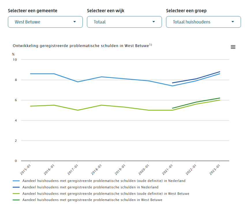Click the arrow in West Betuwe selector
The height and width of the screenshot is (205, 245).
tap(75, 22)
